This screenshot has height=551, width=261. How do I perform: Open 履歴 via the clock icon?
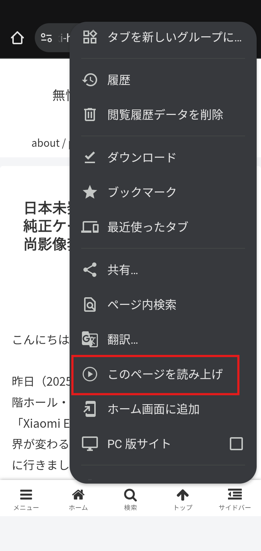click(x=90, y=80)
